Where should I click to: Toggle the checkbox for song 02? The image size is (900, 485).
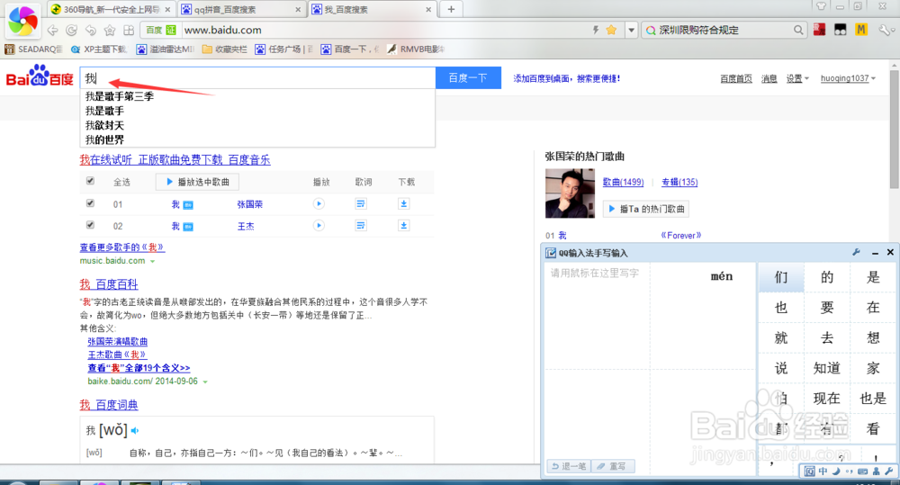[x=90, y=224]
